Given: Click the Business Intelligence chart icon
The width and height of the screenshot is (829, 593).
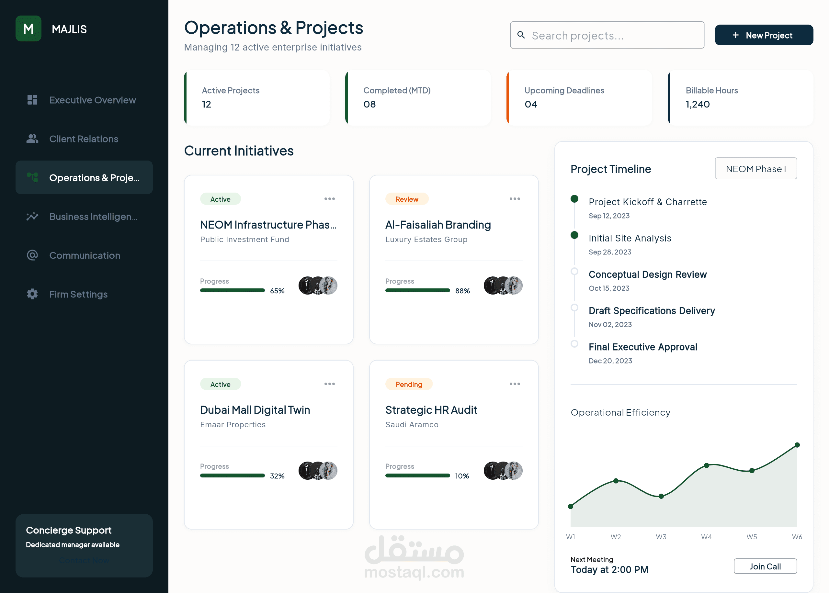Looking at the screenshot, I should pos(32,217).
